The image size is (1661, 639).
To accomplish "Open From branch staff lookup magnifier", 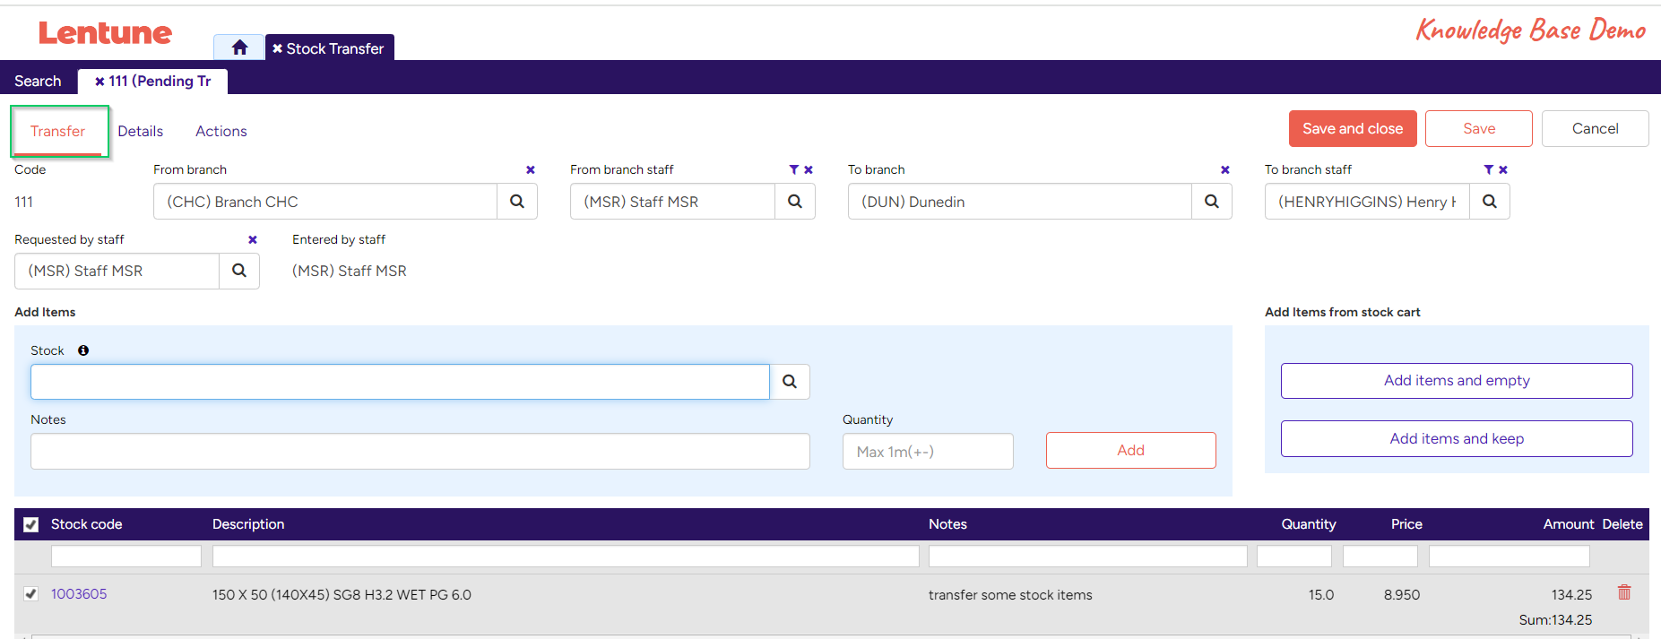I will tap(795, 202).
